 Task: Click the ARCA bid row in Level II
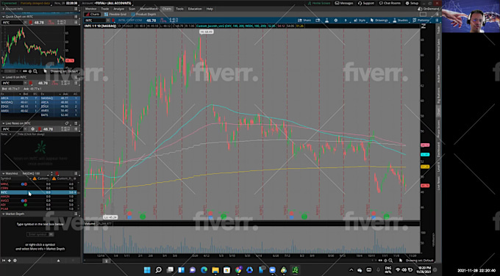click(20, 98)
